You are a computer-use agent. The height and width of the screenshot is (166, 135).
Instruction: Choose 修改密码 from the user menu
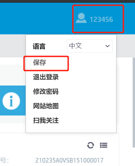[x=46, y=91]
